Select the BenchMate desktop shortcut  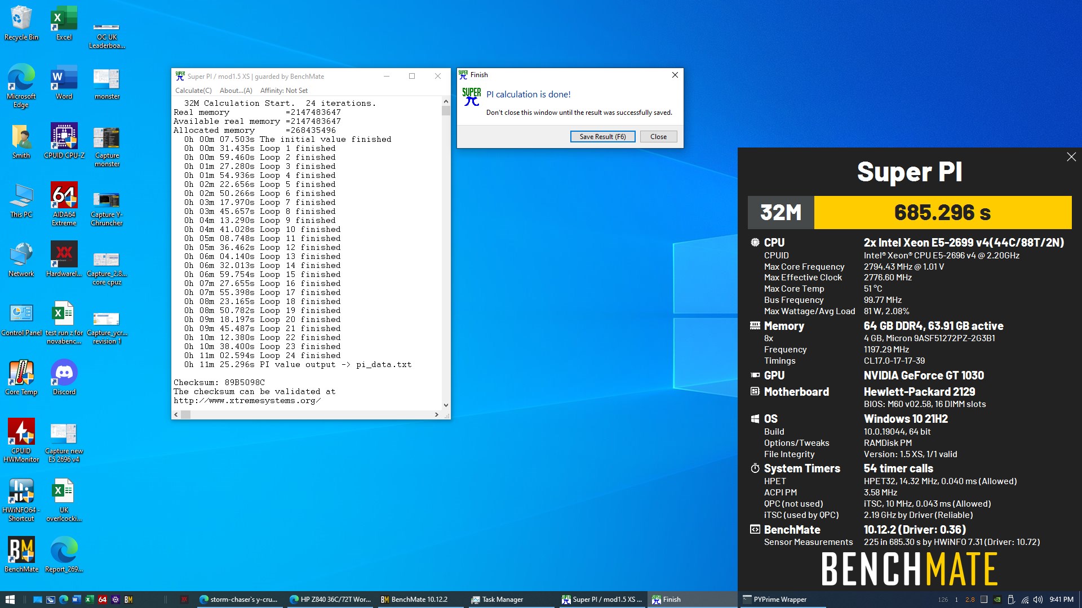click(x=21, y=555)
